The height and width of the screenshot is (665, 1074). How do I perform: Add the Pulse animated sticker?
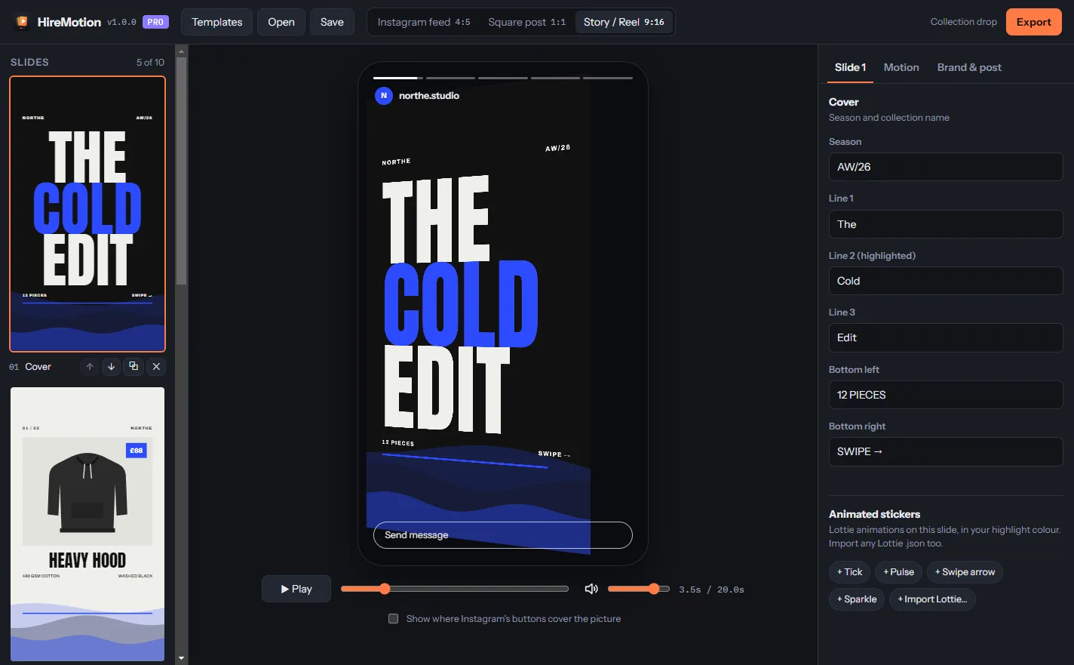pos(898,572)
